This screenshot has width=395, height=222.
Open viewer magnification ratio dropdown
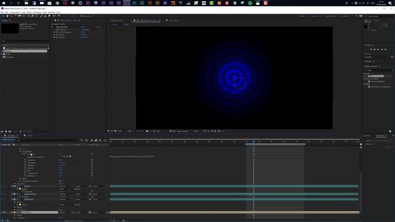(122, 131)
